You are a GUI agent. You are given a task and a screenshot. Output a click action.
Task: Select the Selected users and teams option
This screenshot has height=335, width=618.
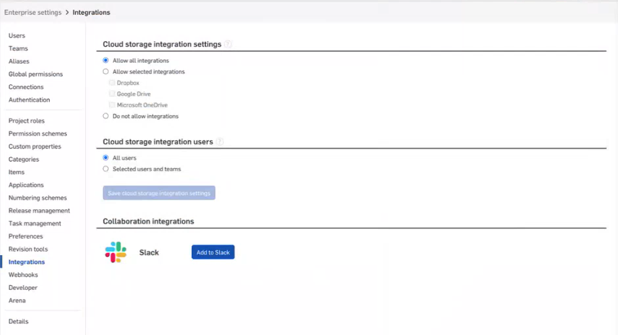(106, 169)
